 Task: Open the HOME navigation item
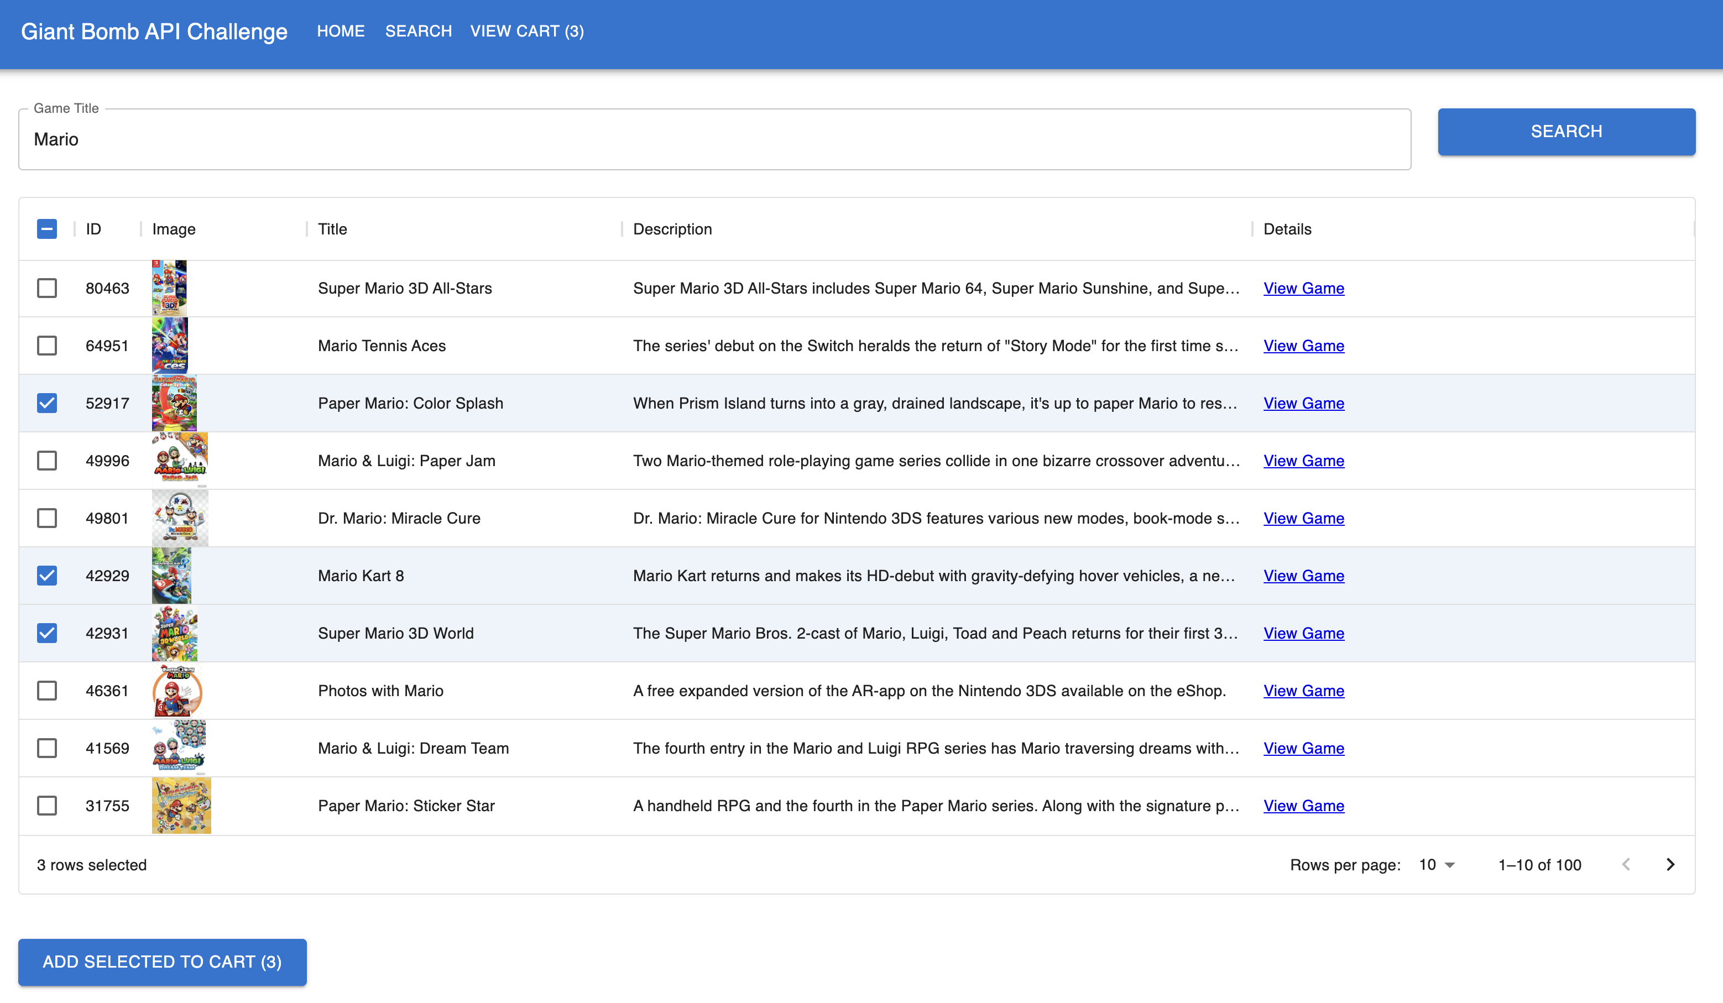pyautogui.click(x=341, y=32)
